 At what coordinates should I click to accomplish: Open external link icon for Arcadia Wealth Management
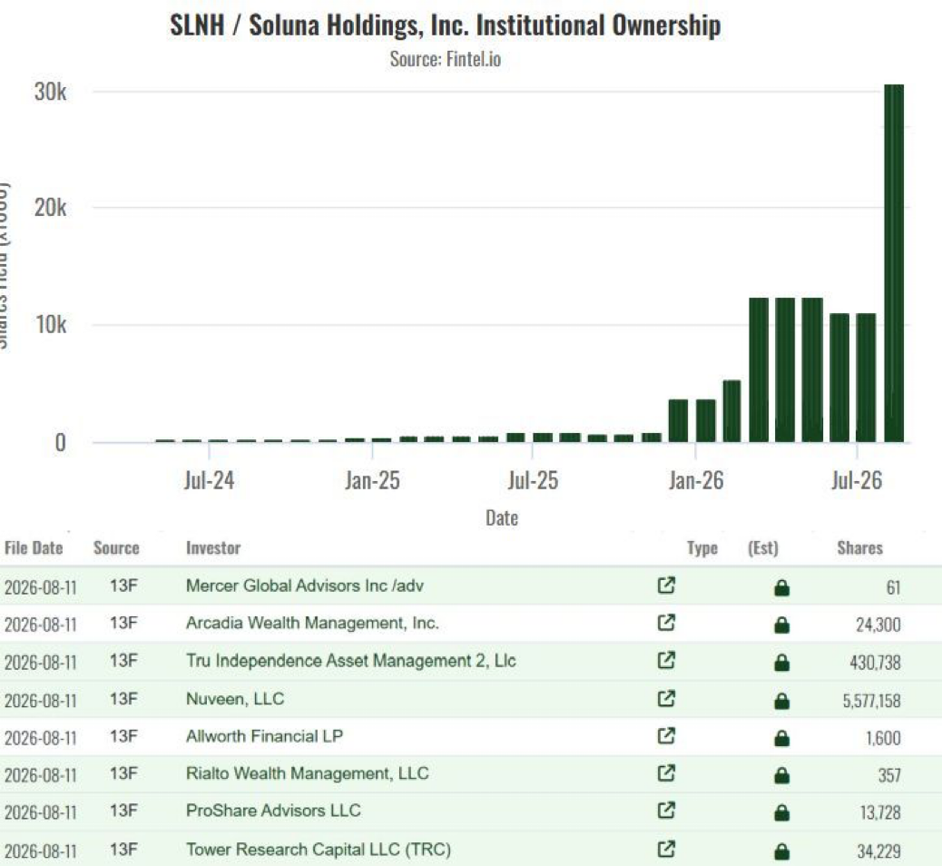(x=666, y=622)
